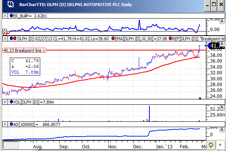Click the 0 level box in ER_BullP pane
The image size is (226, 151).
point(5,31)
